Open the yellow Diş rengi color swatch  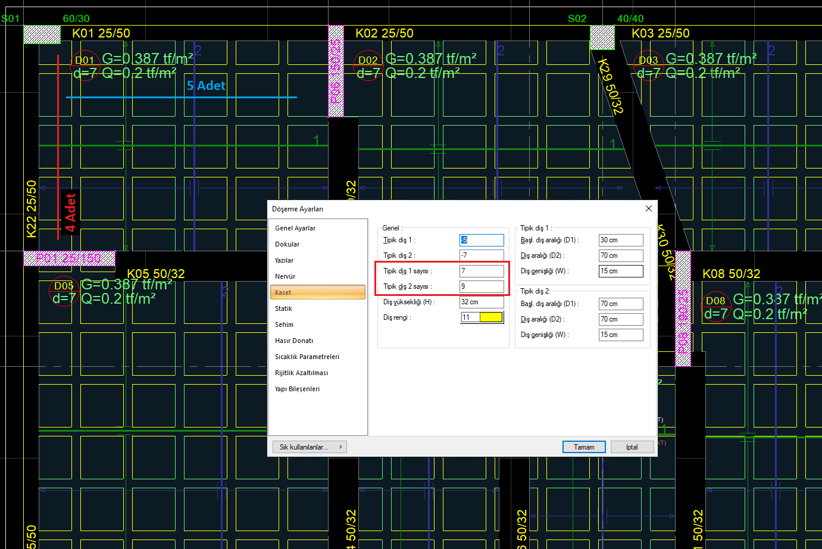coord(491,317)
